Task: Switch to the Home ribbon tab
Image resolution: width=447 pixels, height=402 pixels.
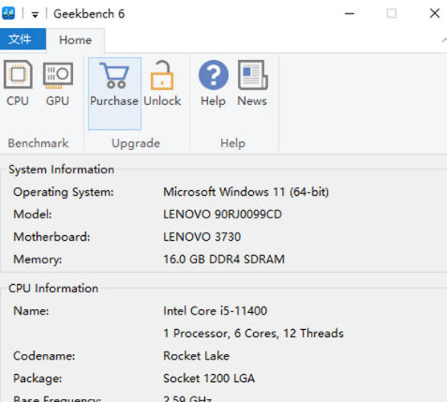Action: point(75,40)
